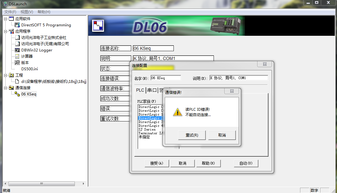
Task: Click the yellow warning icon in error dialog
Action: click(178, 112)
